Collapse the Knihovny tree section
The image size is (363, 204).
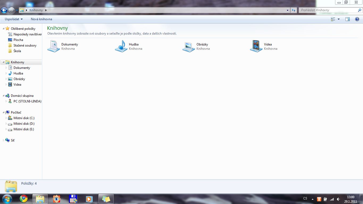(3, 62)
